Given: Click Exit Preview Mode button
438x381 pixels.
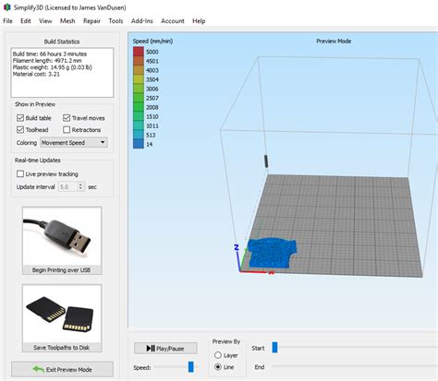Looking at the screenshot, I should tap(62, 369).
